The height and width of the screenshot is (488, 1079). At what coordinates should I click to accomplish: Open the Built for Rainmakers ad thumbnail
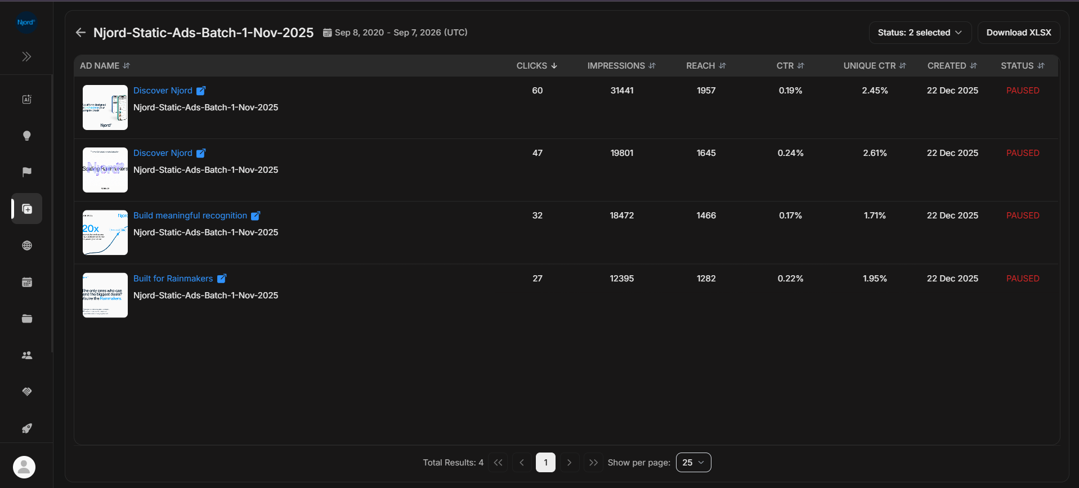[x=105, y=296]
